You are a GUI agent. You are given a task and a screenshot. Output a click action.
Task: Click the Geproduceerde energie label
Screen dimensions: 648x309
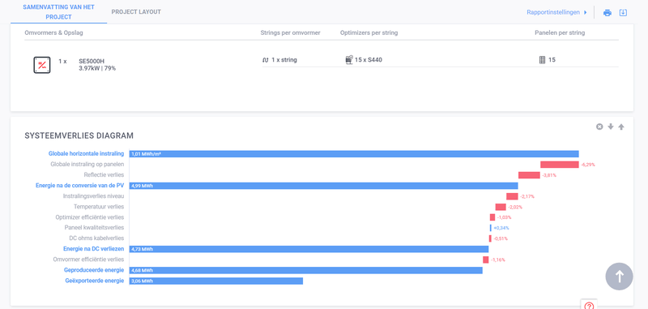94,270
